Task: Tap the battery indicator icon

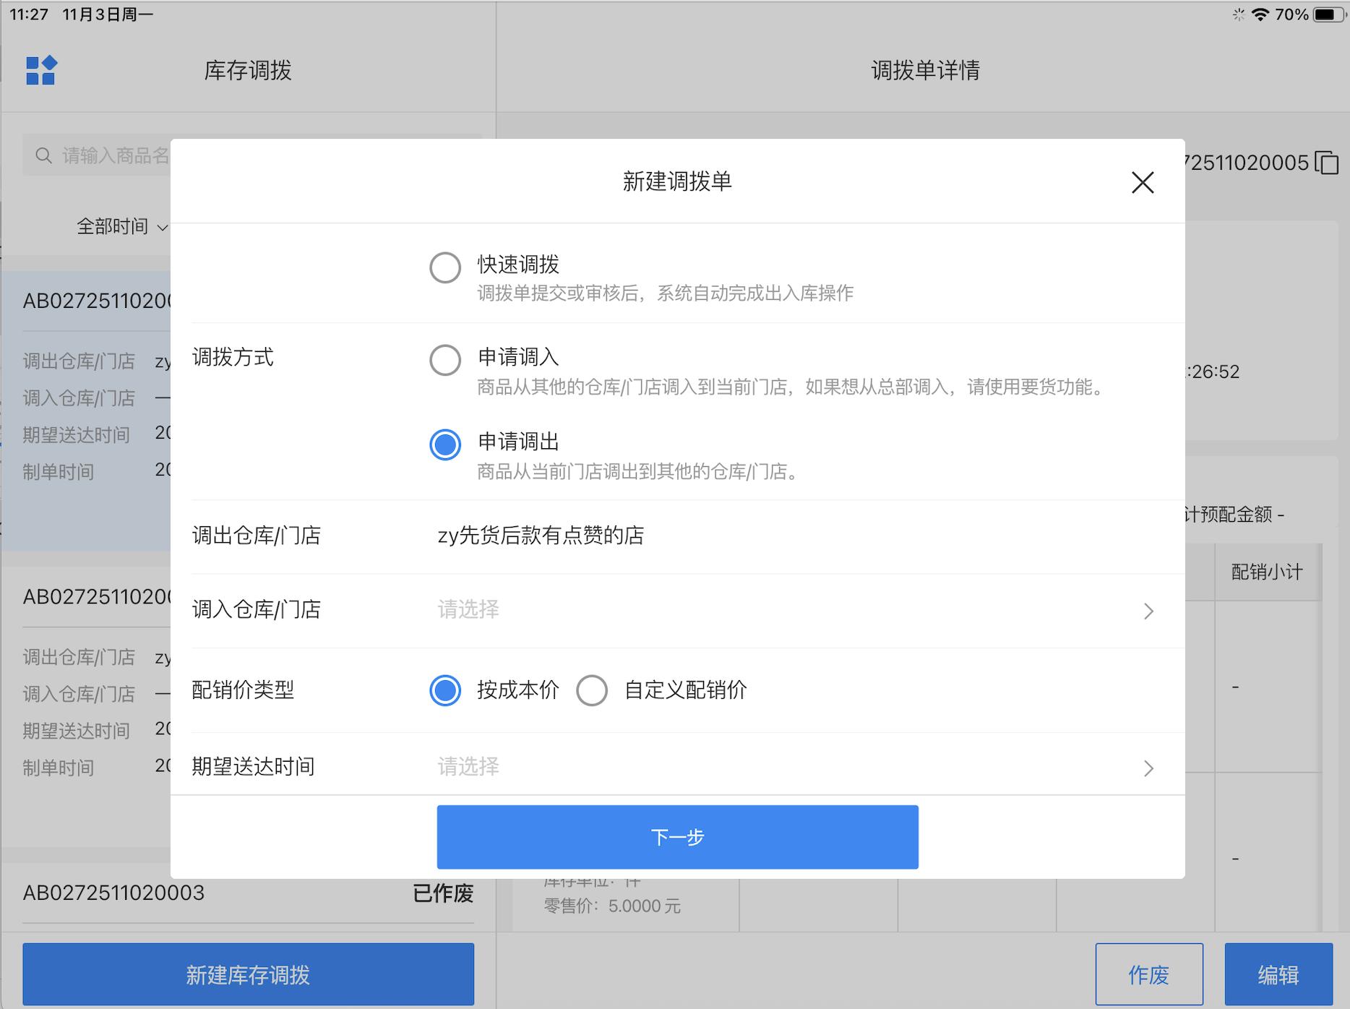Action: click(1328, 14)
